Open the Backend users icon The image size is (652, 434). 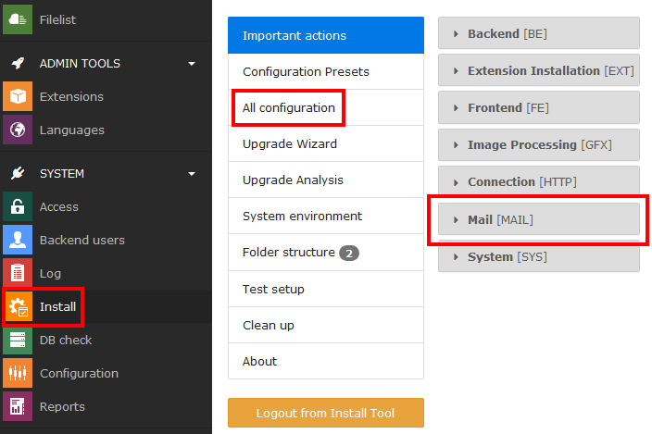(x=17, y=240)
